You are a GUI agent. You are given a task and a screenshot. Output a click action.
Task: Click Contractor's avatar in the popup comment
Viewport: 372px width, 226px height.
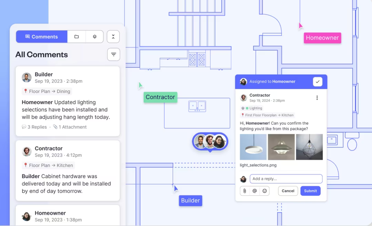pyautogui.click(x=244, y=98)
